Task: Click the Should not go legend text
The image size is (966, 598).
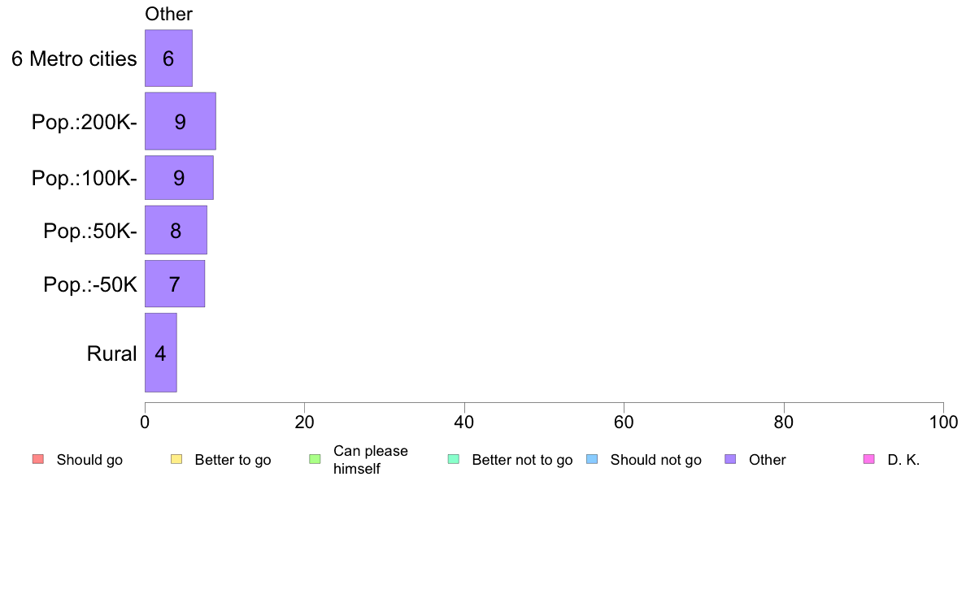Action: pyautogui.click(x=655, y=459)
